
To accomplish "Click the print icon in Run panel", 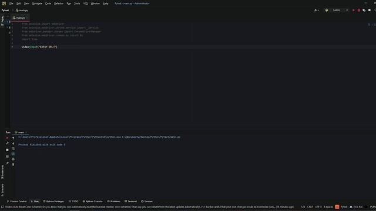I will (13, 159).
